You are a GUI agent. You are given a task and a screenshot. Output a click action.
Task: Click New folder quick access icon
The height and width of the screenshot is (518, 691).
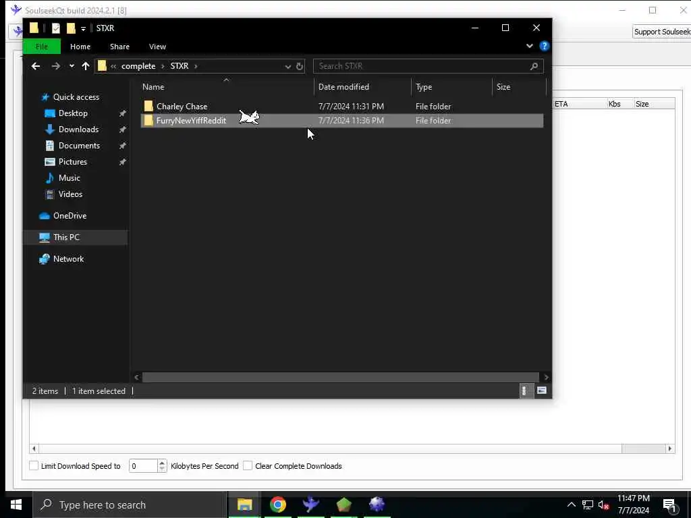71,28
